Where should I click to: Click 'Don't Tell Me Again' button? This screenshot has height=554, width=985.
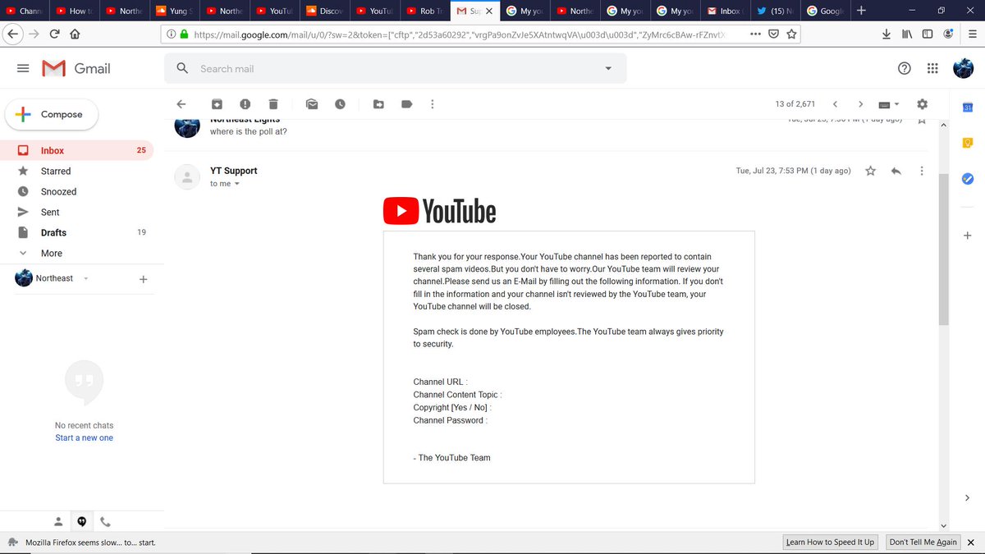(x=923, y=543)
